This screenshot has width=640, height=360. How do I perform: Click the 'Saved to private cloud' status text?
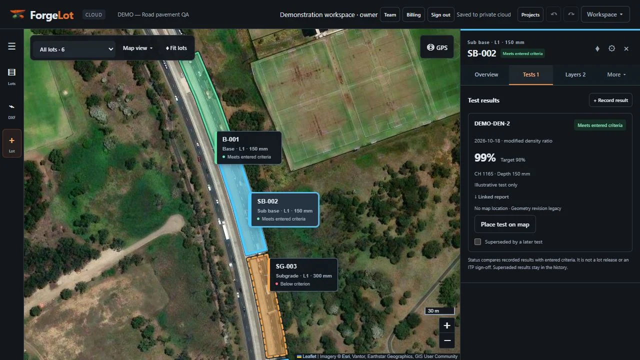pos(483,14)
